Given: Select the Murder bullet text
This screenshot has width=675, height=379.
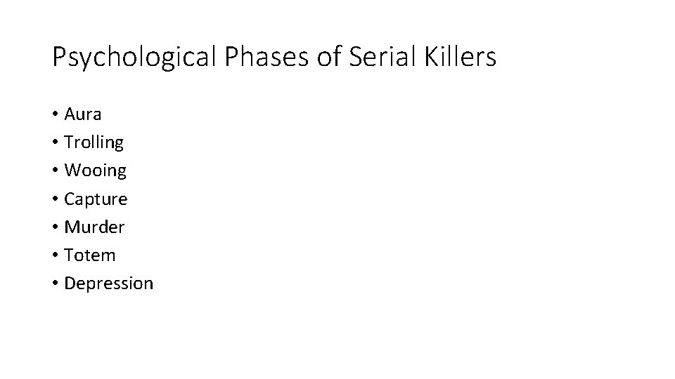Looking at the screenshot, I should [x=94, y=227].
